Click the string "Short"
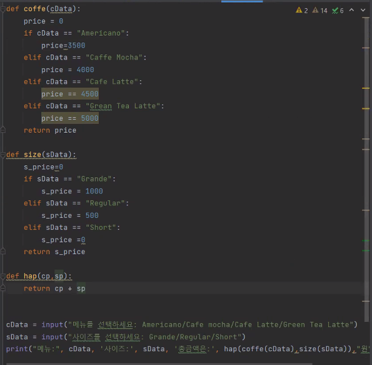The width and height of the screenshot is (372, 365). (101, 227)
